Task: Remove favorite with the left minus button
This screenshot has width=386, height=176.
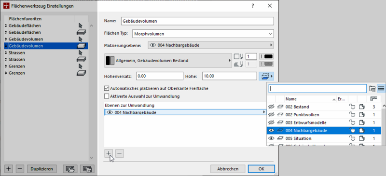Action: (x=20, y=169)
